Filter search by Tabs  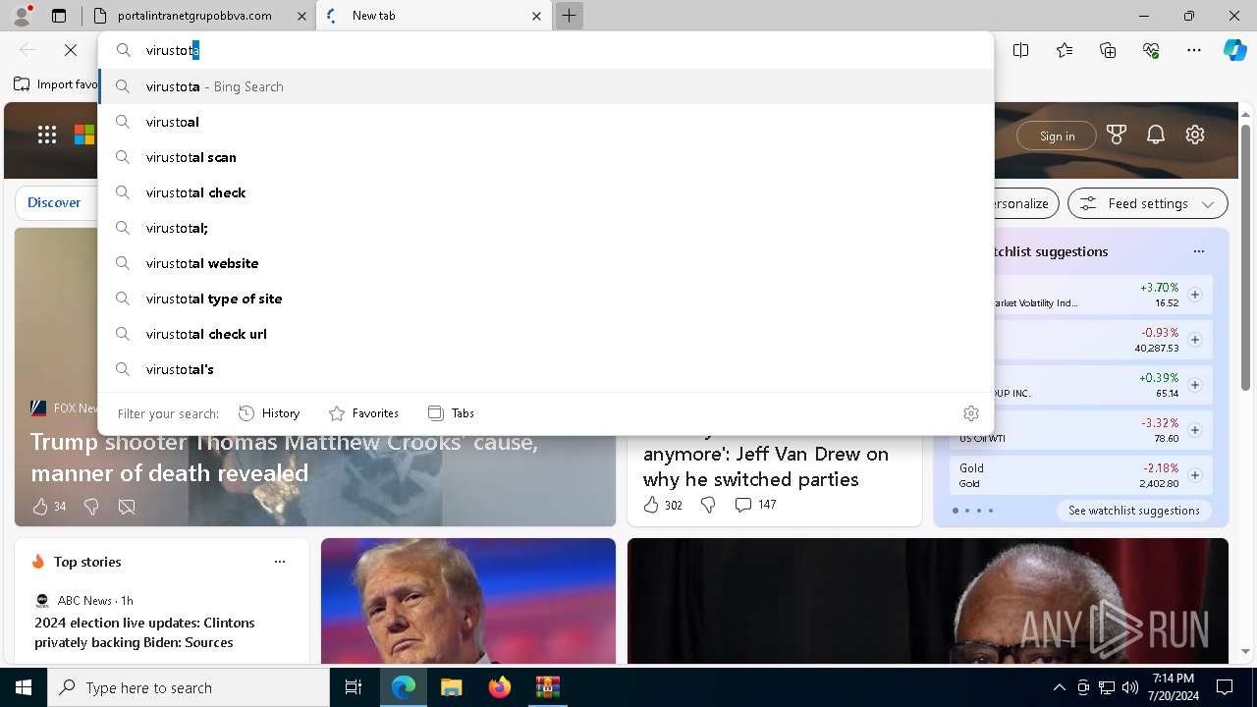click(x=451, y=413)
